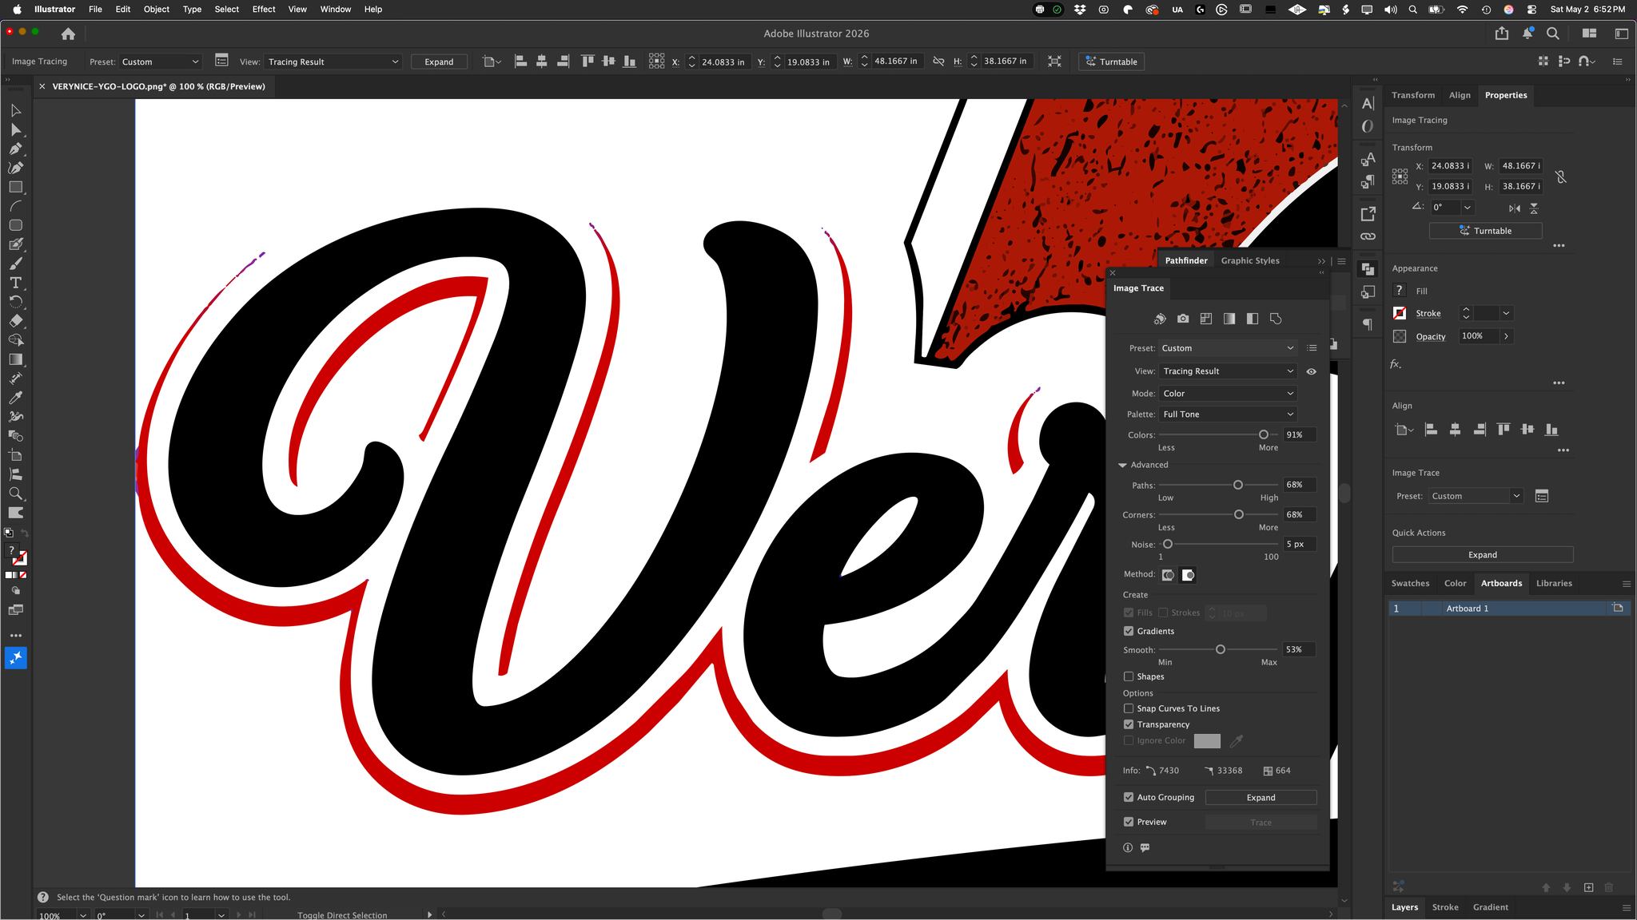Enable Snap Curves To Lines
This screenshot has width=1637, height=920.
point(1129,708)
